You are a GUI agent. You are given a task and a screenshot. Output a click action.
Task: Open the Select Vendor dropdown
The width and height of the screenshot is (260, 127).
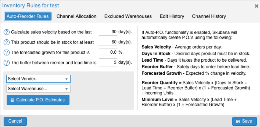click(38, 79)
